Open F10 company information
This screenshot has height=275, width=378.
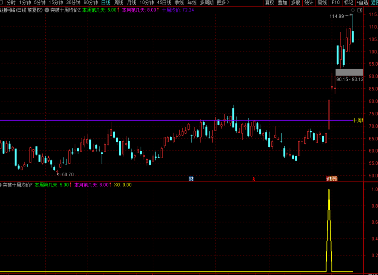point(335,3)
